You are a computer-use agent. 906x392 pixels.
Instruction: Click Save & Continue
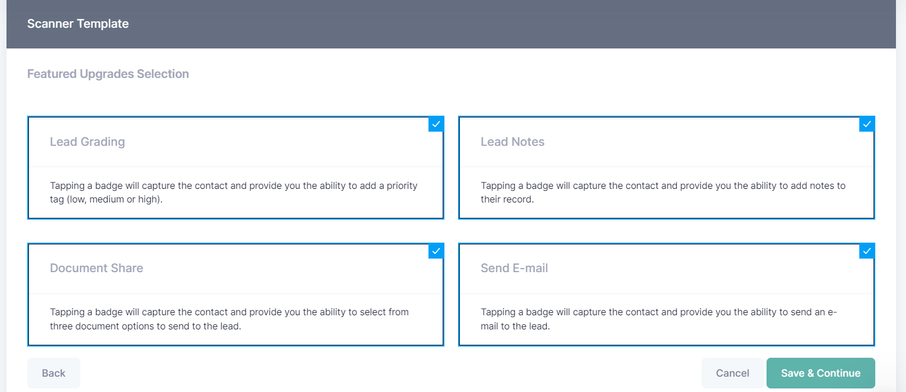820,373
